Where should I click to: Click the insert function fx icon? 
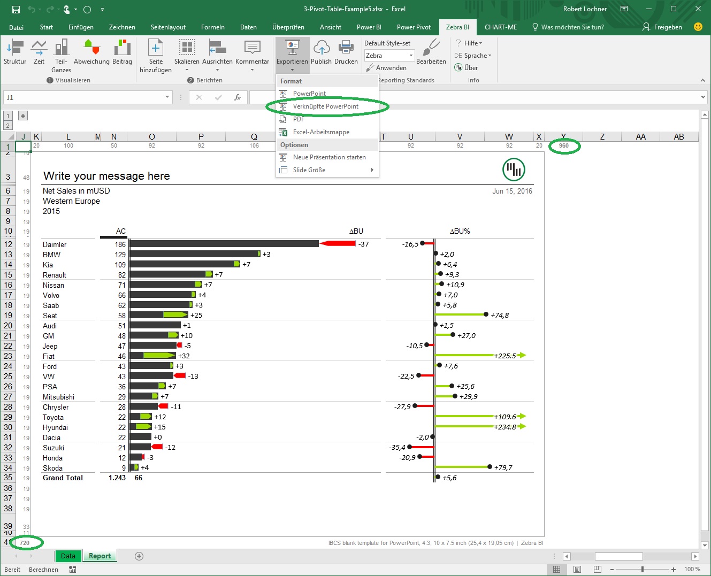click(x=238, y=97)
